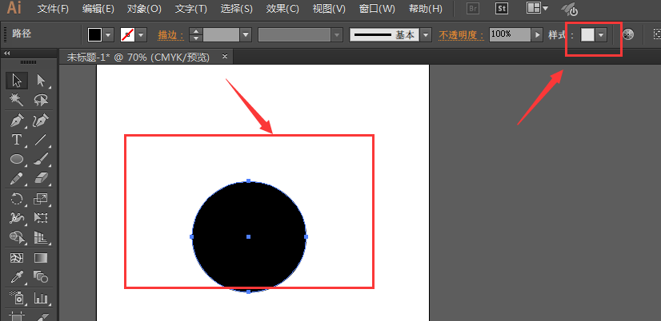Select the Direct Selection tool
The width and height of the screenshot is (661, 321).
pyautogui.click(x=41, y=80)
